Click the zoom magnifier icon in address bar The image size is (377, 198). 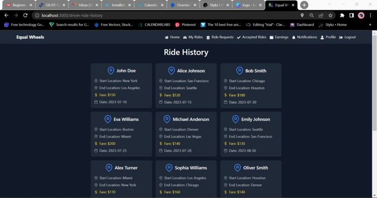point(312,15)
